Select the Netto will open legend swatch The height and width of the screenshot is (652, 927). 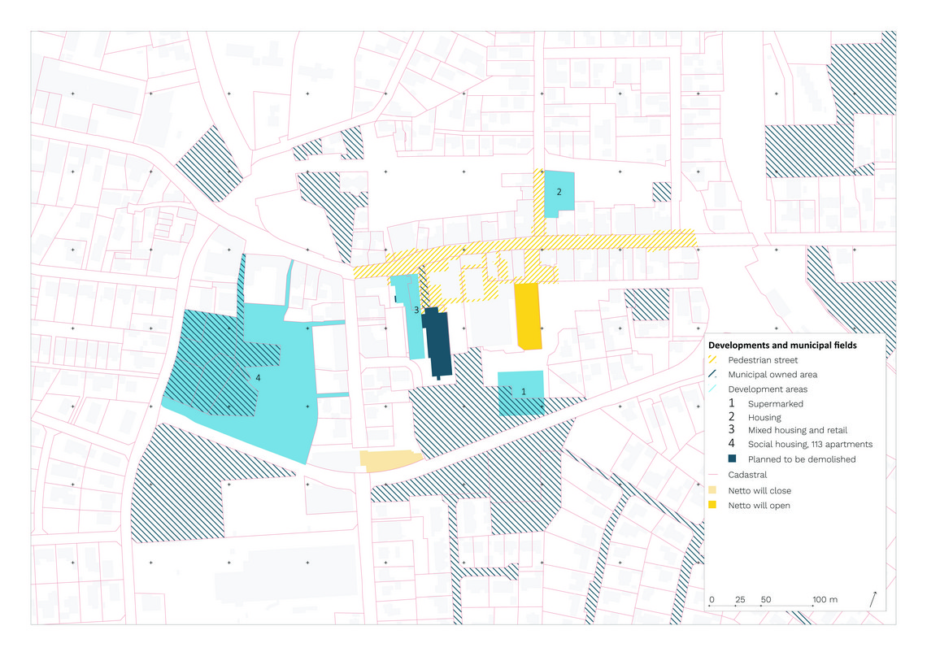[712, 505]
